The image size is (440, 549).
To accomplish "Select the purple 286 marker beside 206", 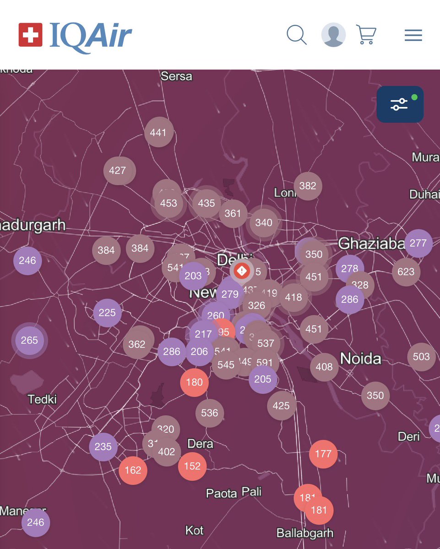I will [172, 352].
